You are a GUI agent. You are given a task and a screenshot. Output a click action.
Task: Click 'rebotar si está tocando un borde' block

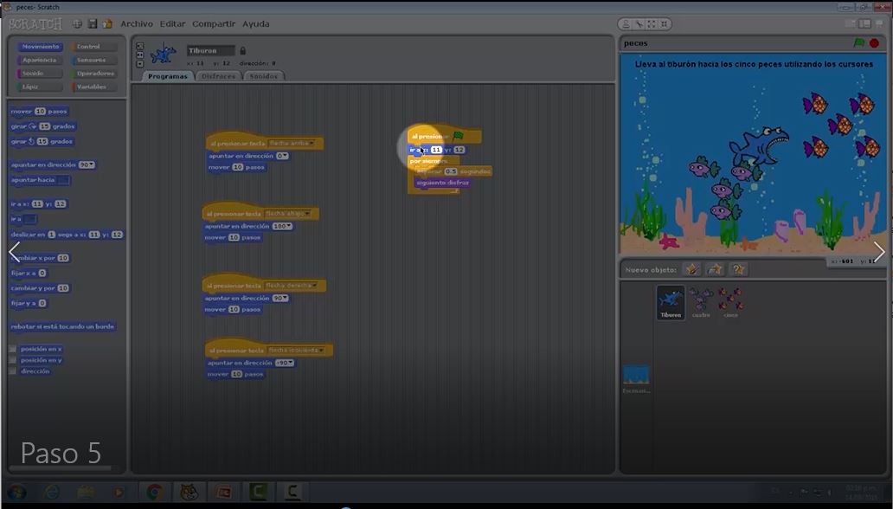(62, 326)
